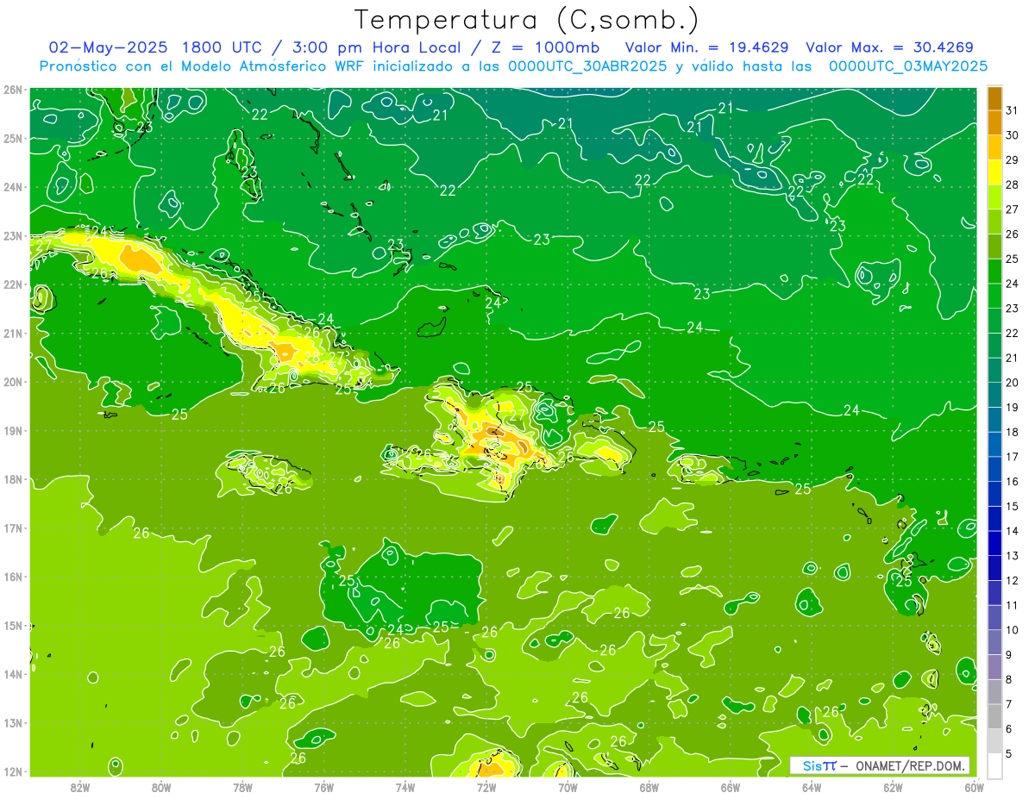Click the 25N latitude axis label
Viewport: 1035px width, 799px height.
[x=12, y=138]
